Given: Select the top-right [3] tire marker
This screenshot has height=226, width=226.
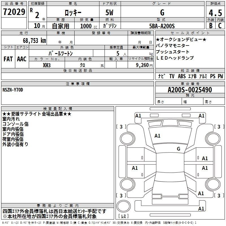Looking at the screenshot, I should pos(219,127).
